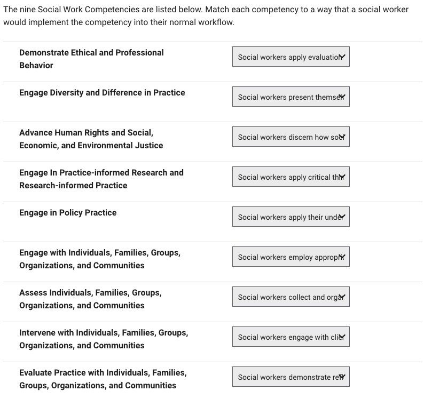Open the 'Social workers discern how' dropdown

[290, 137]
